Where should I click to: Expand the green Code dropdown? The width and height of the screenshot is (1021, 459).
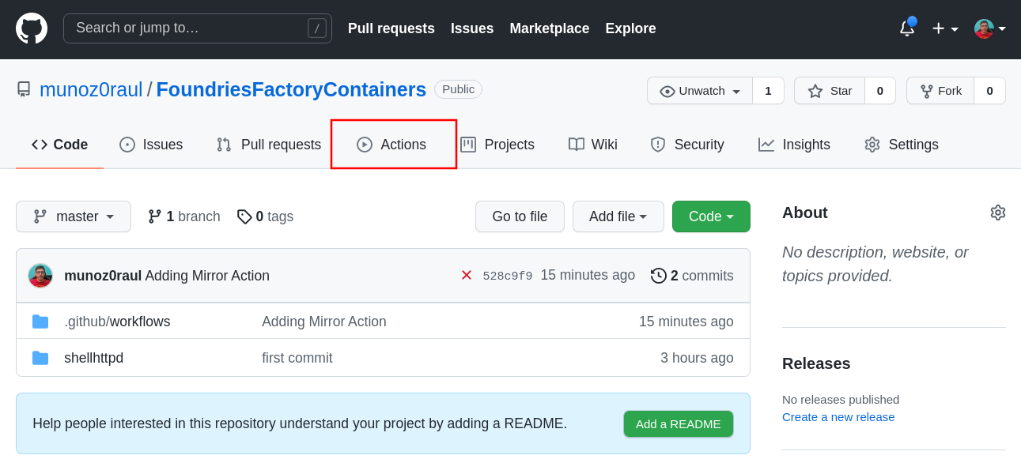(x=710, y=216)
